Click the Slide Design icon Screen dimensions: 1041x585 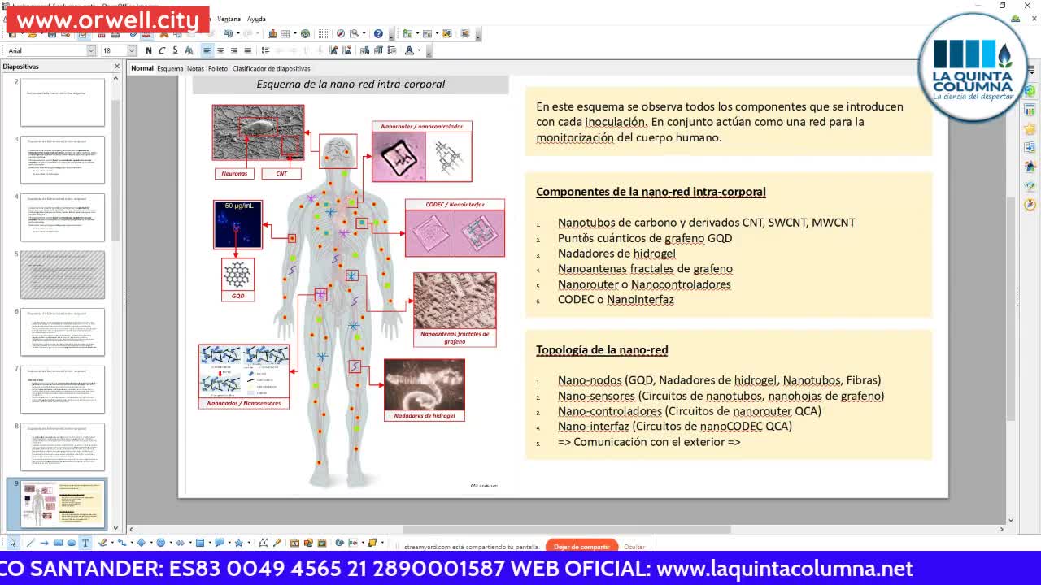point(446,33)
